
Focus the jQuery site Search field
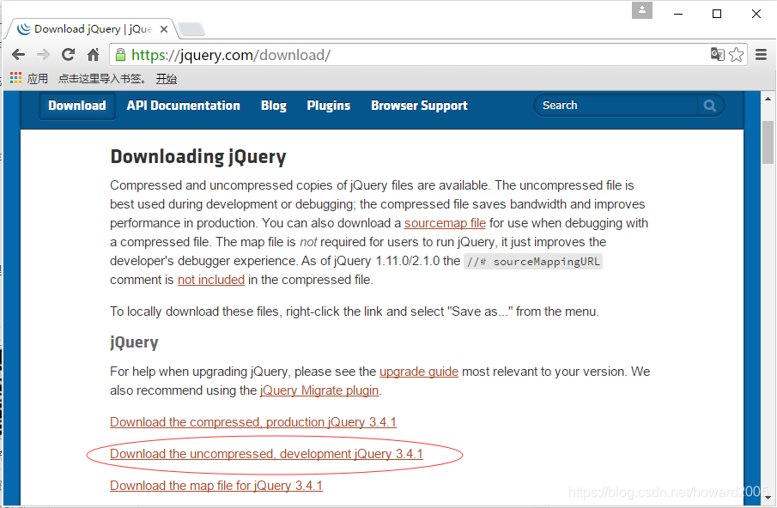click(617, 106)
